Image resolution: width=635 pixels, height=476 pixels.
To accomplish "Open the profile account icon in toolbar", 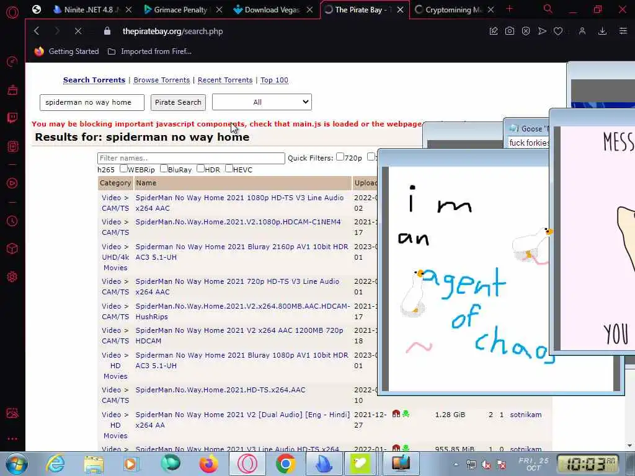I will click(582, 31).
